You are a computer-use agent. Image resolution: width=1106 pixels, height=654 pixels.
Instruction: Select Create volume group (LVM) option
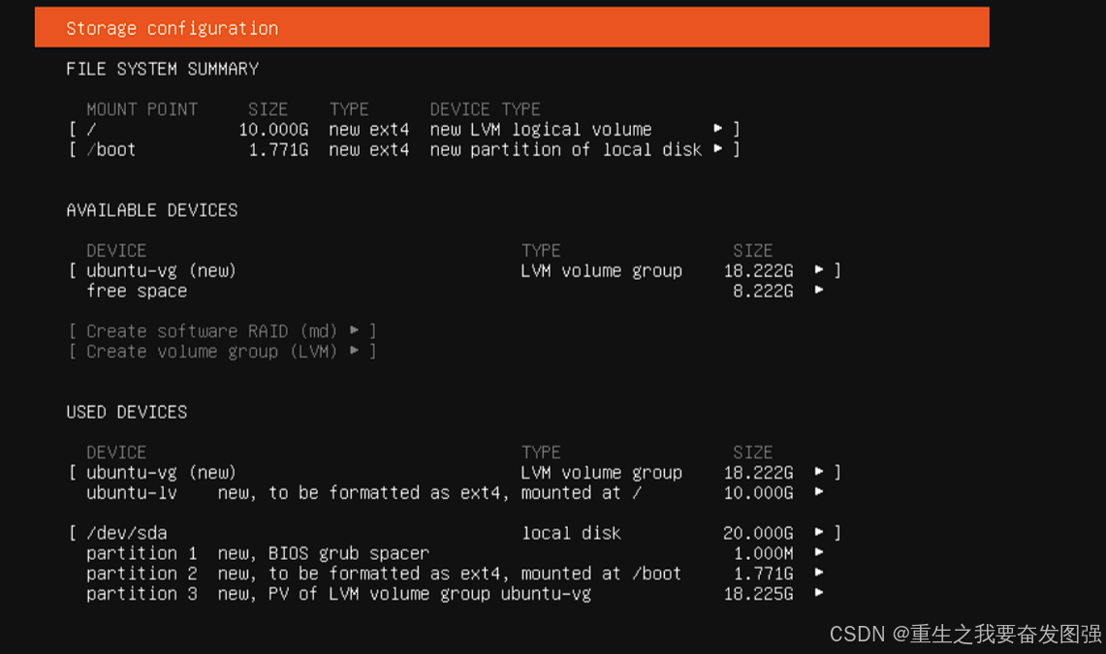(222, 351)
